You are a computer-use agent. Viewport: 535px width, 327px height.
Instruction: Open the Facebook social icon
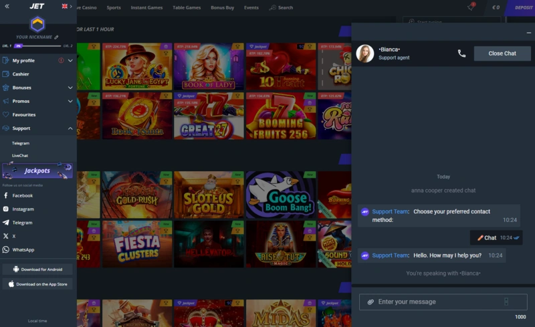coord(6,195)
